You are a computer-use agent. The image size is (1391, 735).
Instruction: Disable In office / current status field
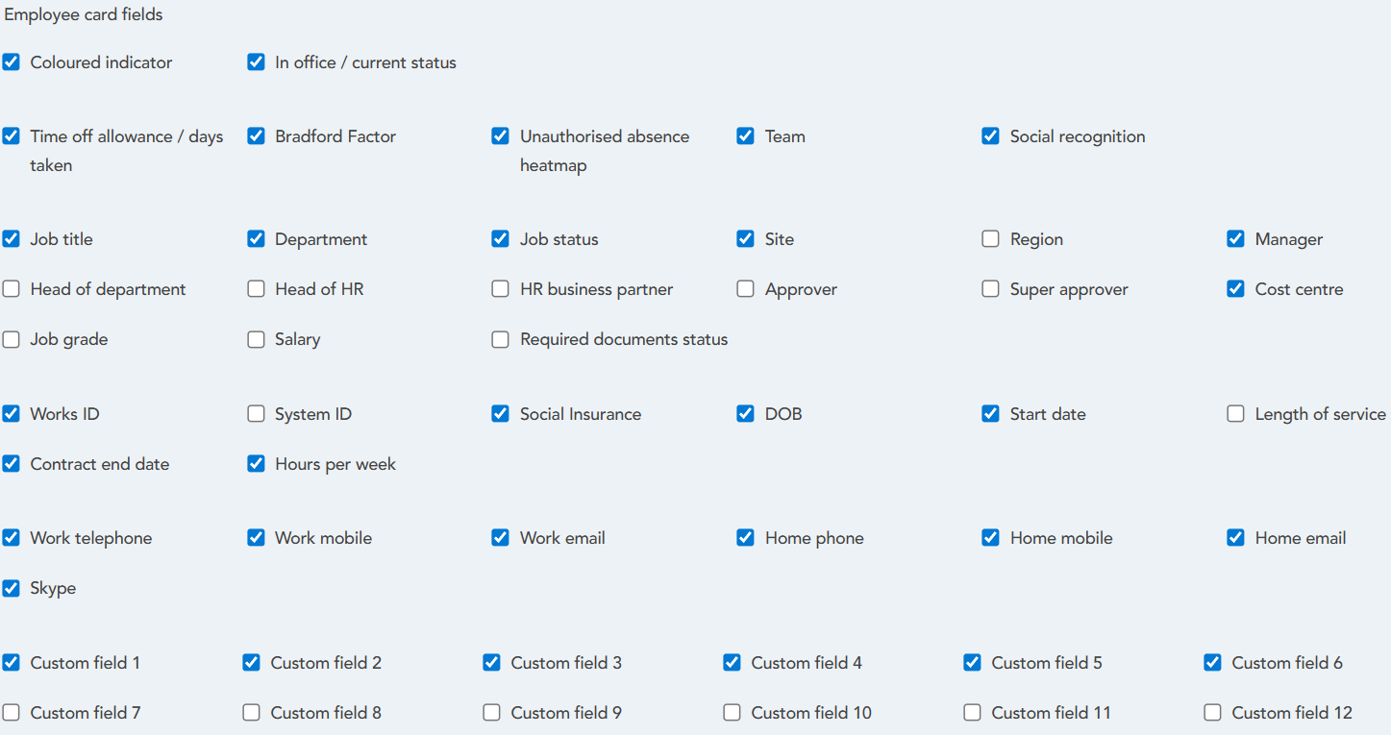pyautogui.click(x=256, y=62)
